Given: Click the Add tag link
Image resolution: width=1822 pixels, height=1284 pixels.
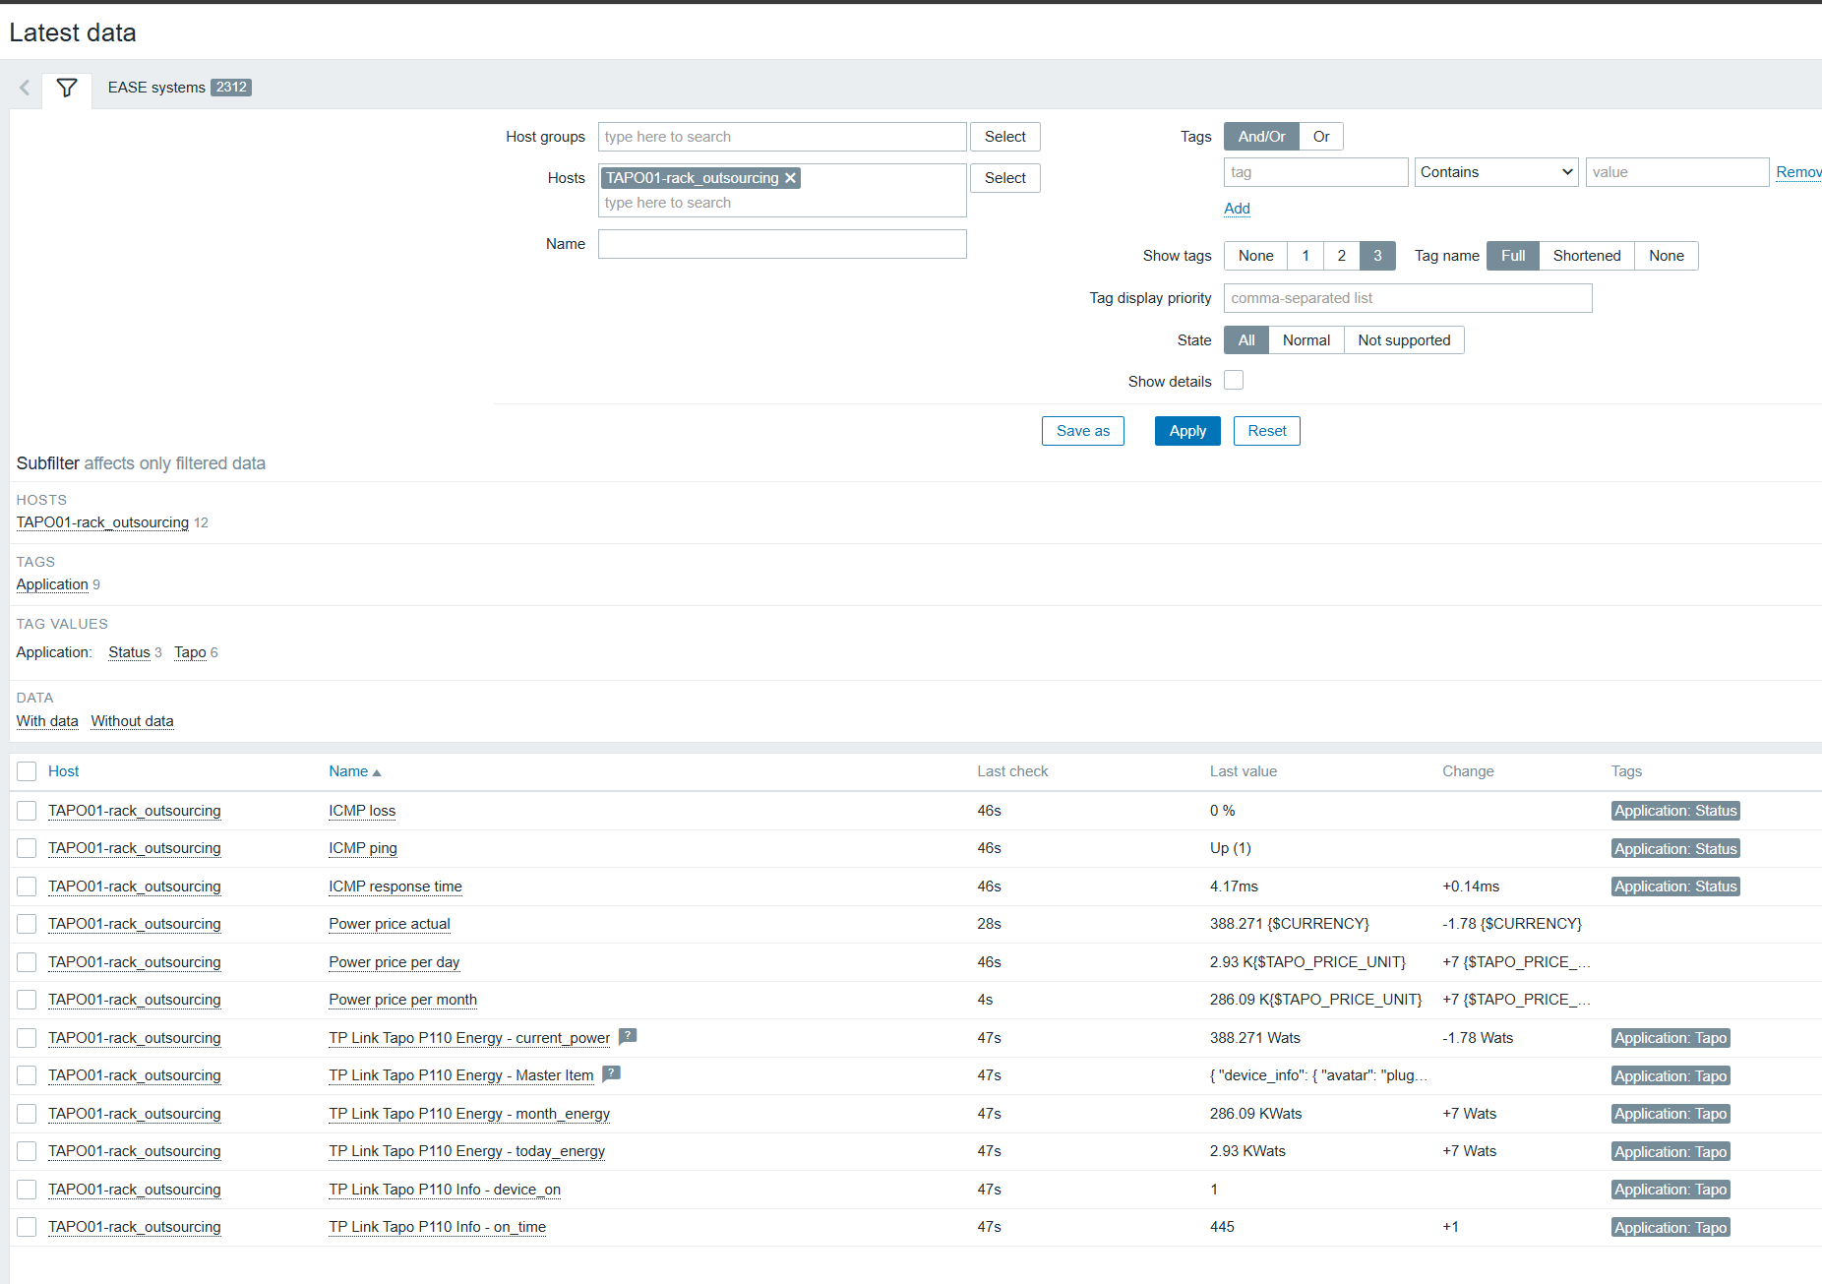Looking at the screenshot, I should point(1237,209).
